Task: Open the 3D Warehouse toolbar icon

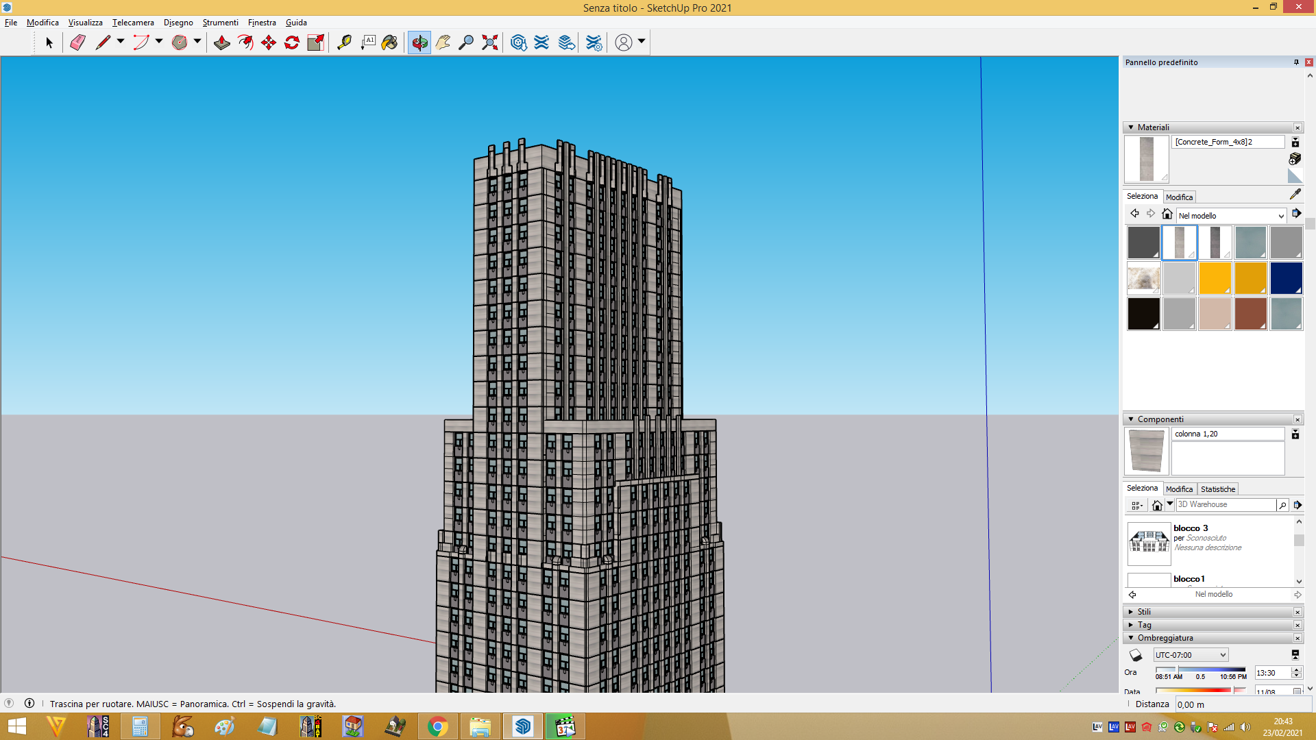Action: [518, 42]
